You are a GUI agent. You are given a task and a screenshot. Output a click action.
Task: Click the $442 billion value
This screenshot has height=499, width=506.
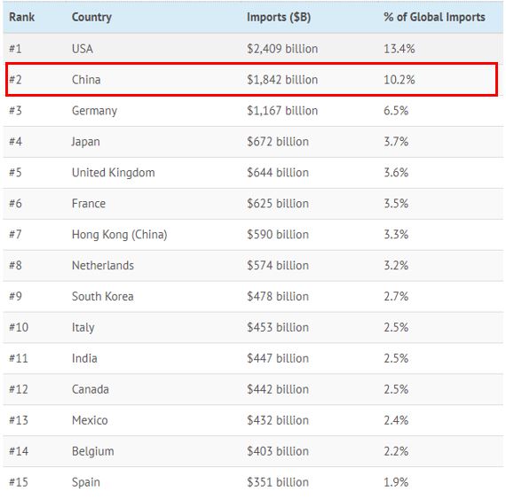point(278,389)
